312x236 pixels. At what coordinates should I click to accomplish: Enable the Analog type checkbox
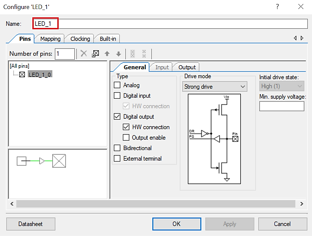117,85
